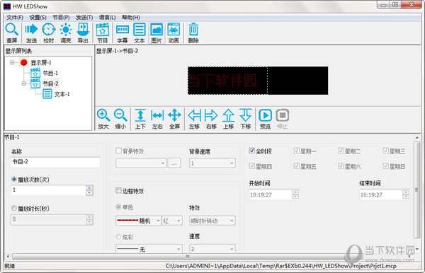Zoom out with the 缩小 icon
Viewport: 425px width, 273px height.
click(x=120, y=119)
